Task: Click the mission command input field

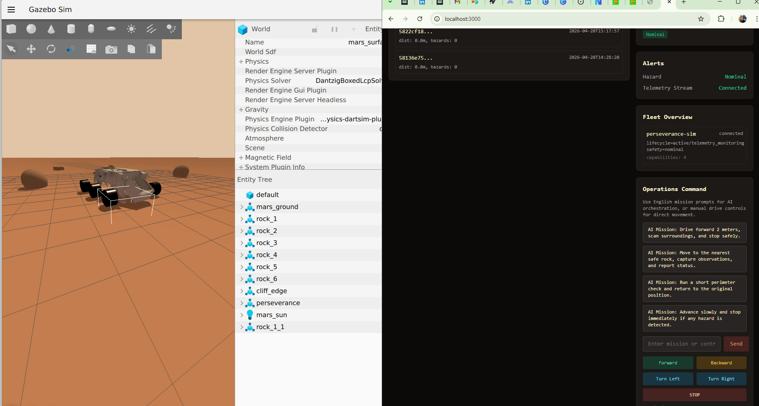Action: pos(682,344)
